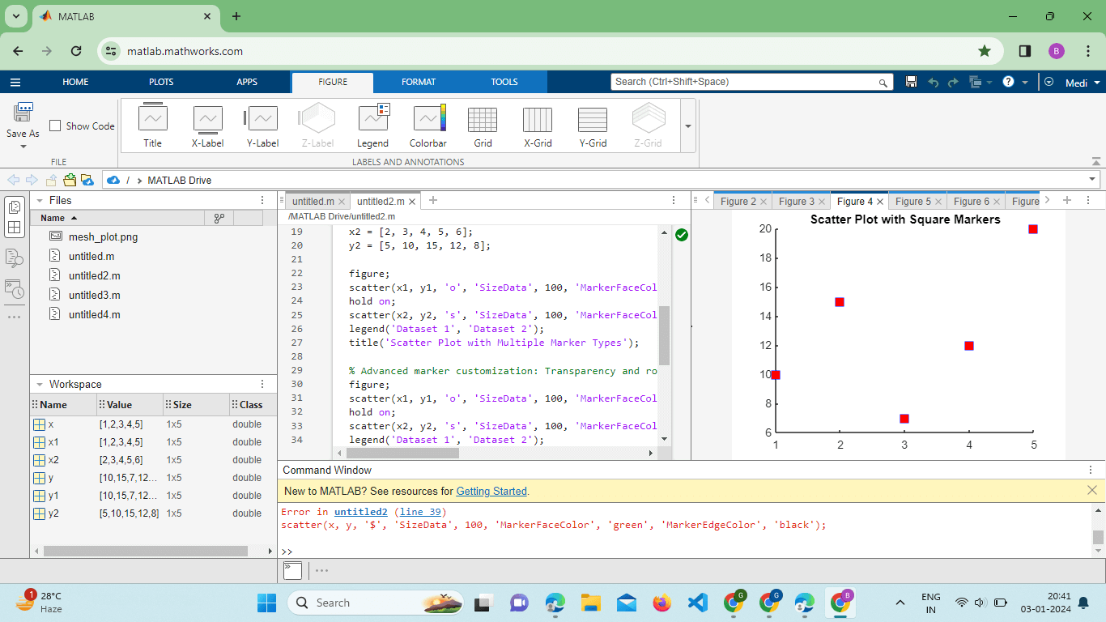Click the save icon beside search box
Image resolution: width=1106 pixels, height=622 pixels.
[911, 82]
